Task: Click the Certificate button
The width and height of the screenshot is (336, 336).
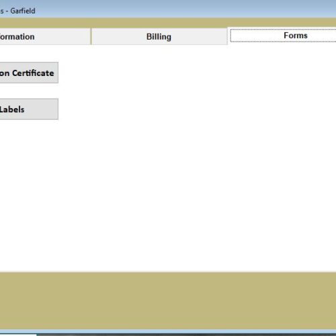Action: [29, 73]
